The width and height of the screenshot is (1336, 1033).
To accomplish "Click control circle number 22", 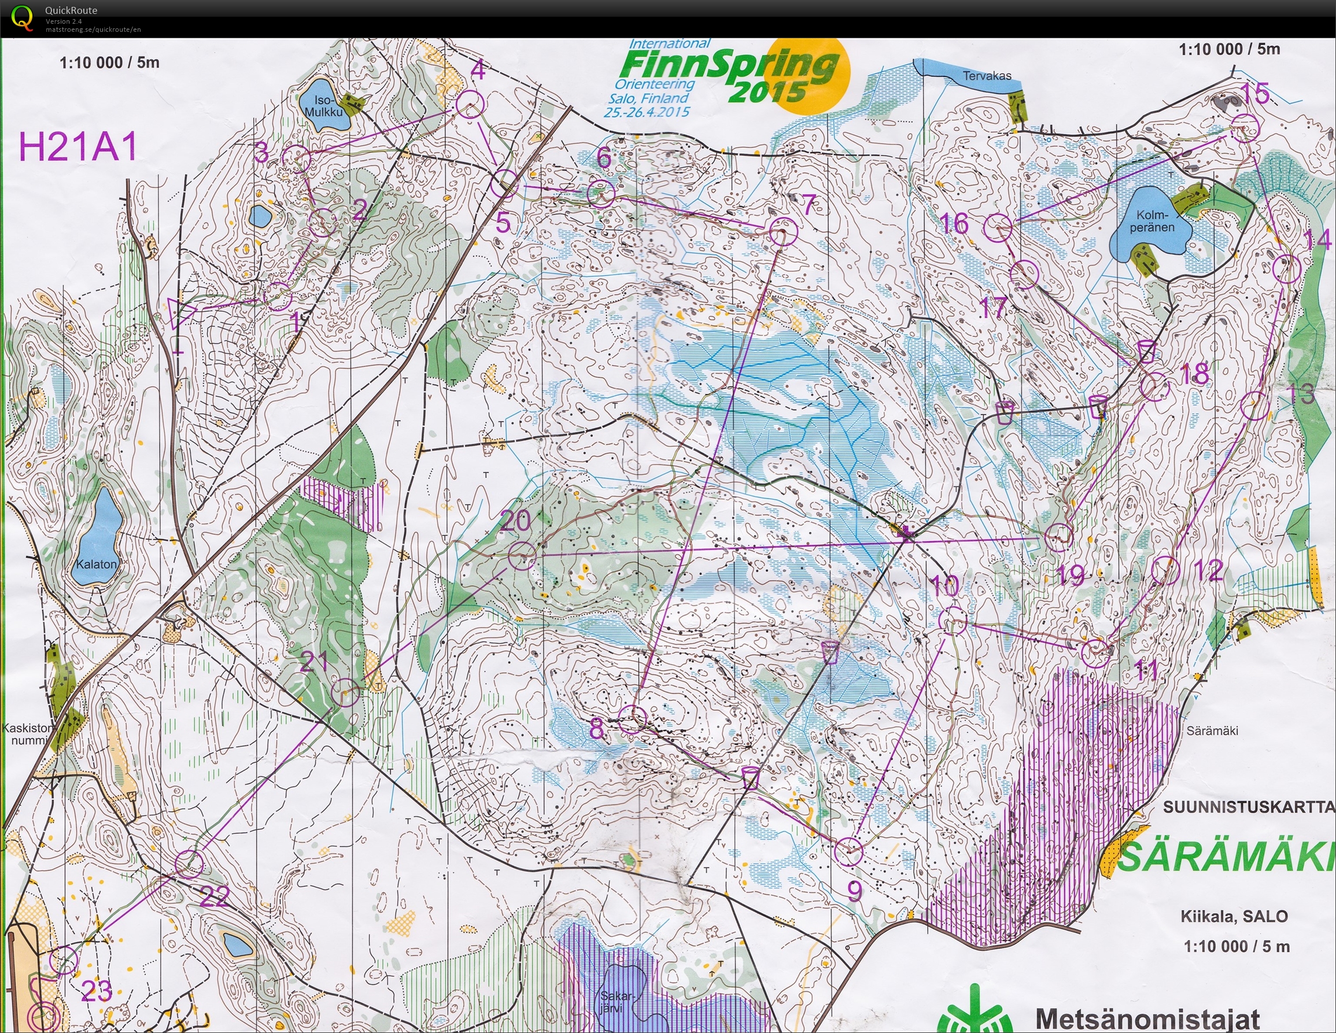I will 189,864.
